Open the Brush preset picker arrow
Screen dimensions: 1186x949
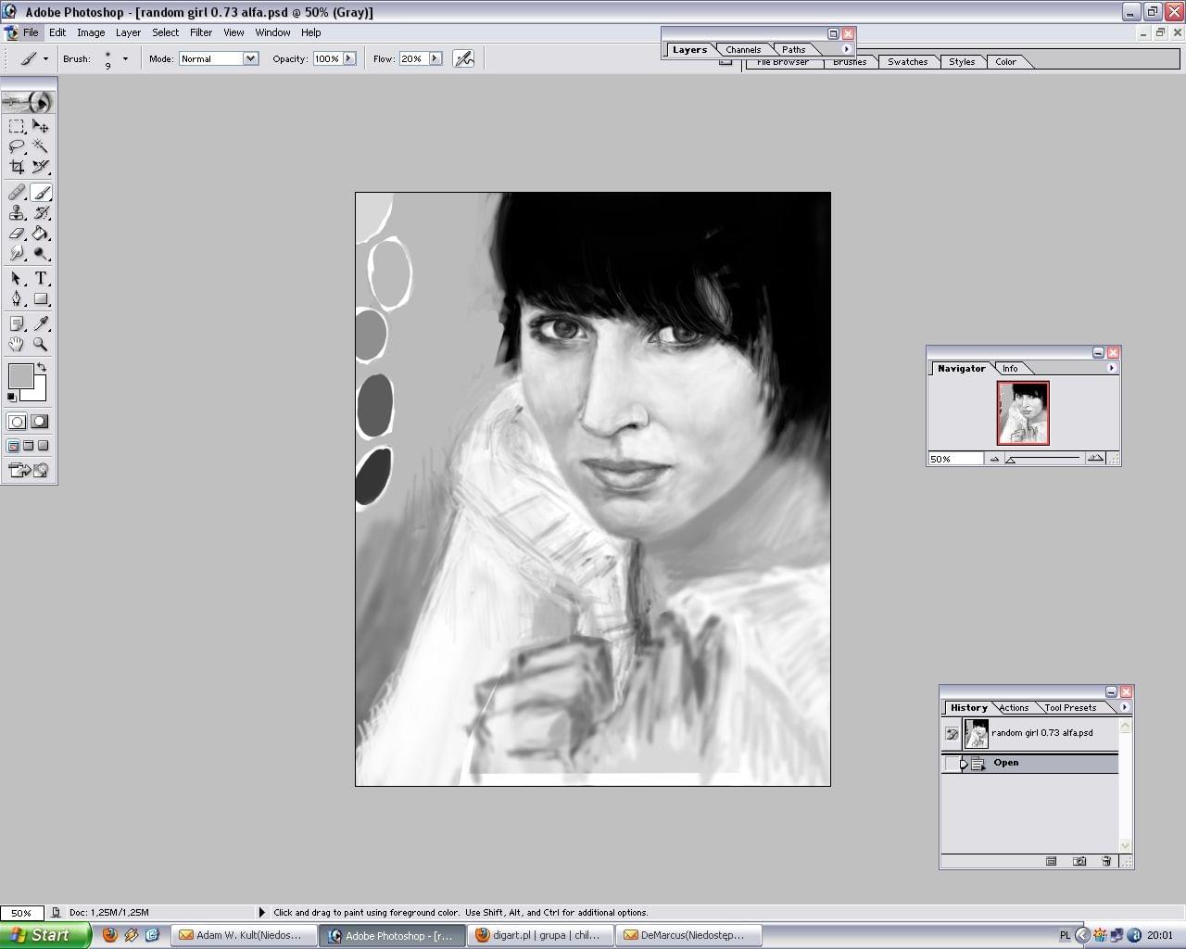click(125, 58)
